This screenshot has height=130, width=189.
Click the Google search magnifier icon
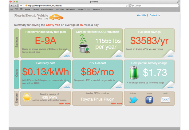132,6
